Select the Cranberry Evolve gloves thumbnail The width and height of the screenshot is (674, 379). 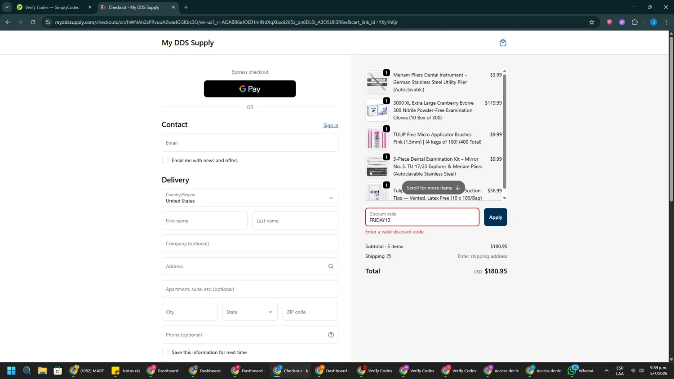point(377,110)
